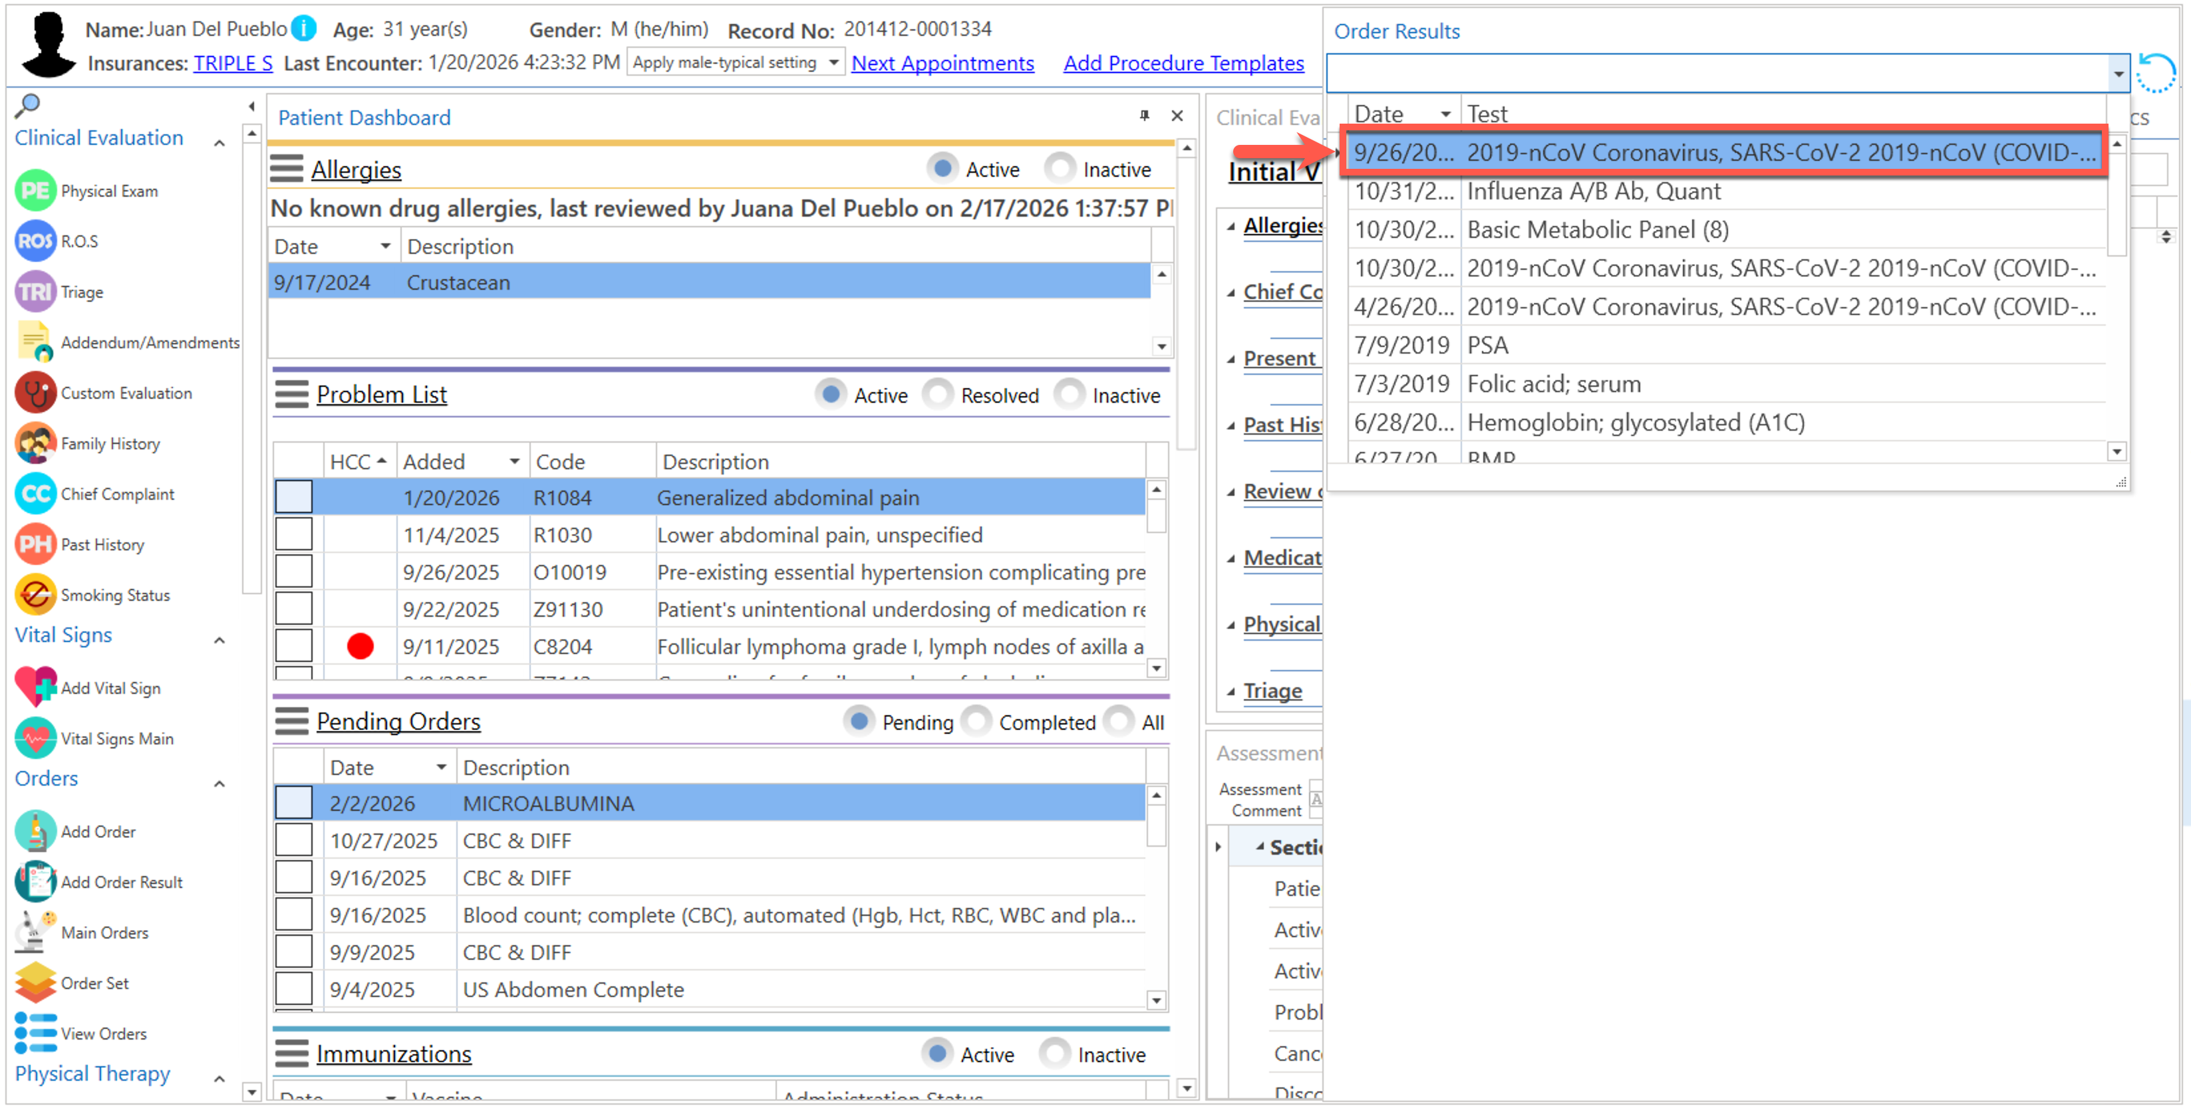
Task: Click patient info icon beside name
Action: [304, 29]
